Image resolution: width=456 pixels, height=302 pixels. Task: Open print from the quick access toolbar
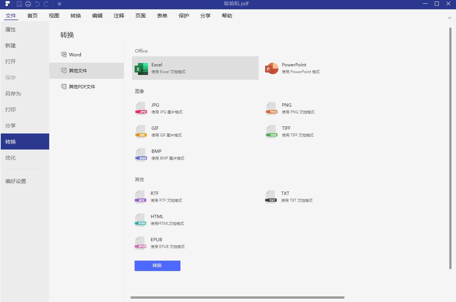[28, 4]
